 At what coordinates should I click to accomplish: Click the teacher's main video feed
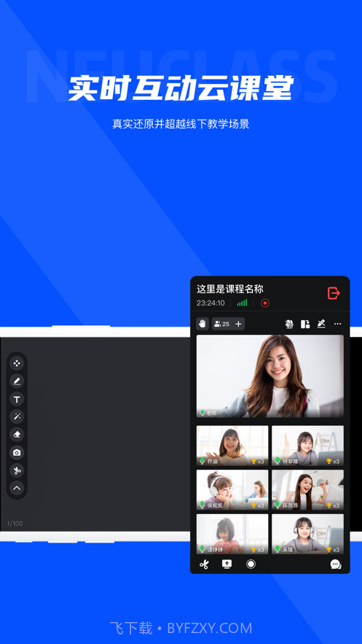(x=270, y=376)
